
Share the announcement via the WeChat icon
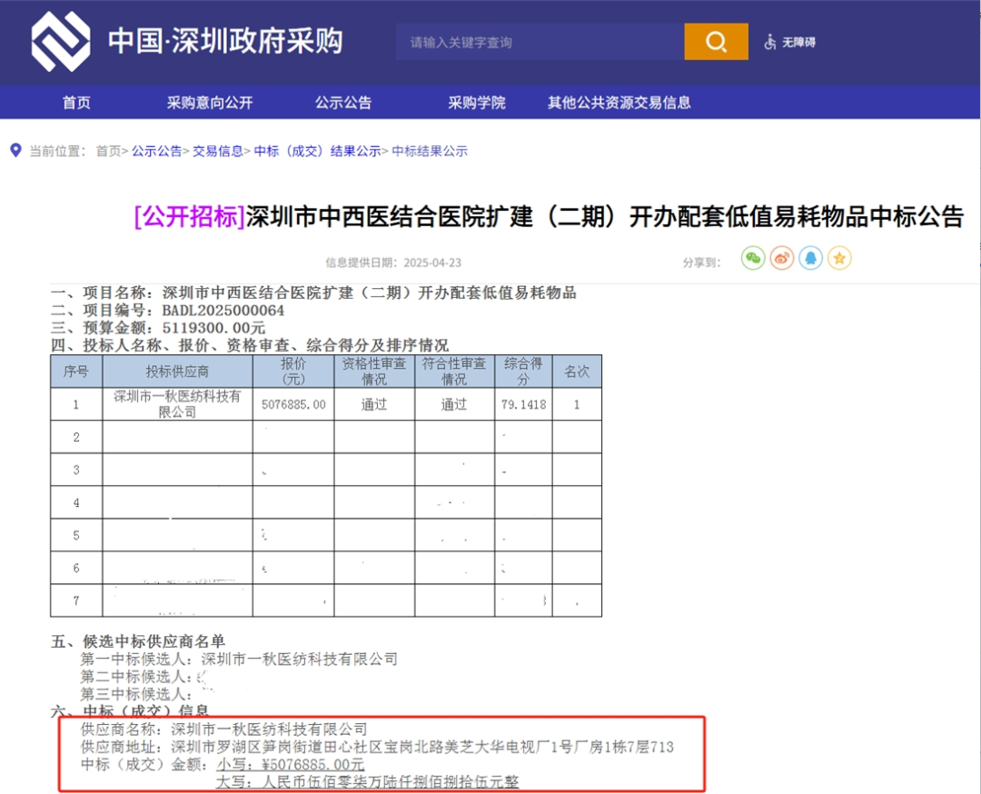pos(753,259)
